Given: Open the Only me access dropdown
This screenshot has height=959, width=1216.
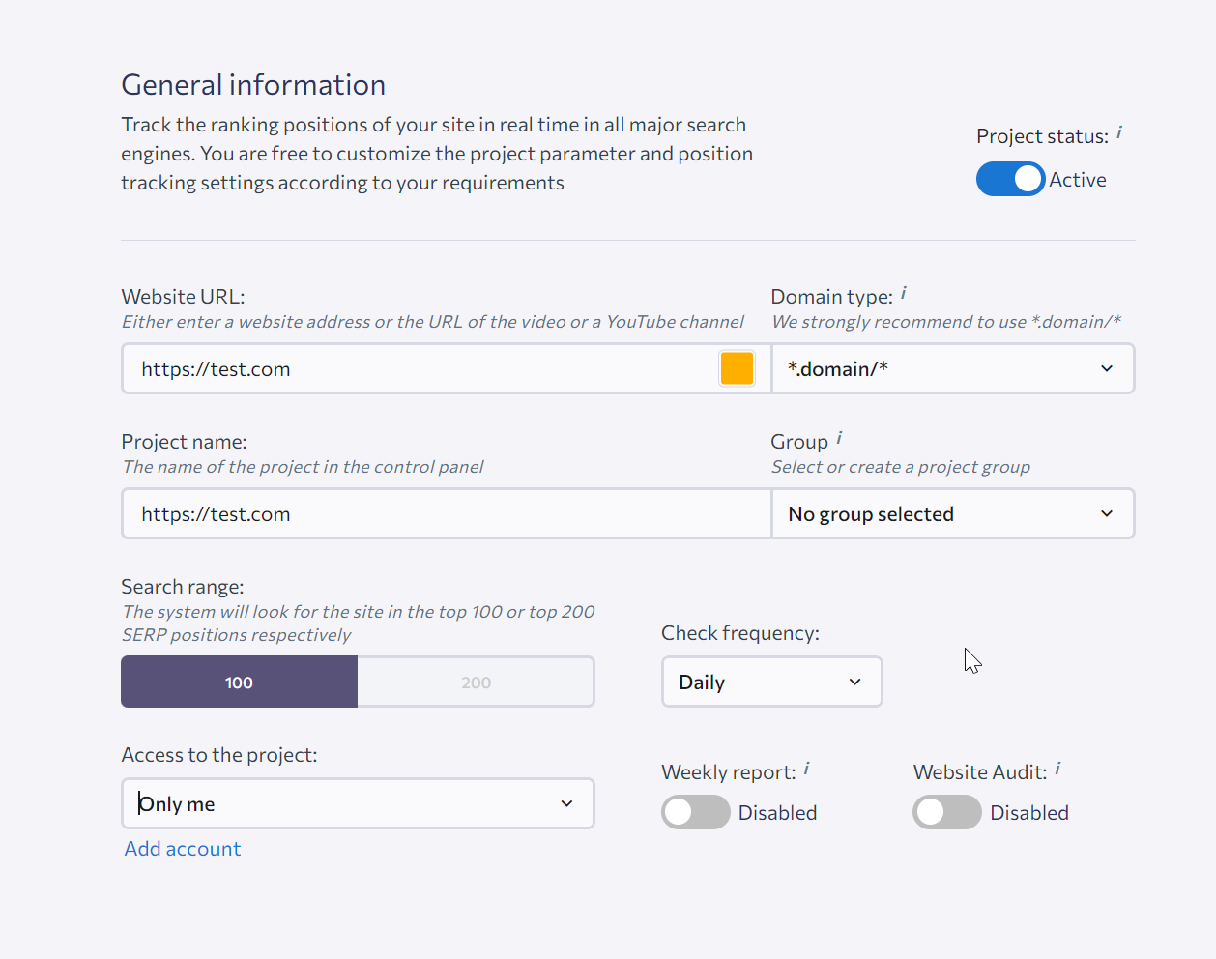Looking at the screenshot, I should point(358,803).
